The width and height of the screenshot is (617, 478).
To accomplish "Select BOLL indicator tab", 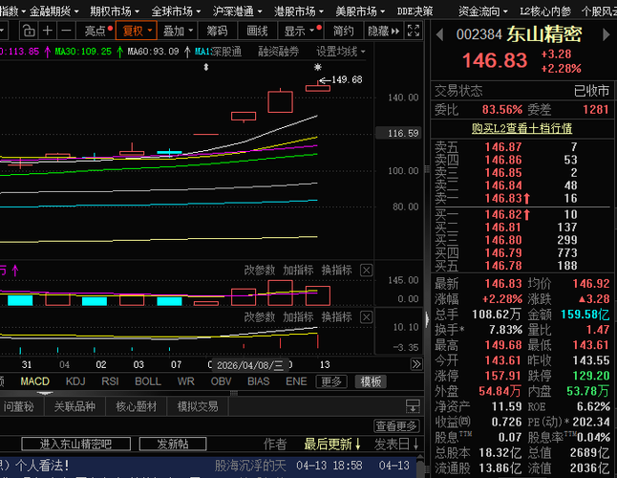I will (x=148, y=381).
